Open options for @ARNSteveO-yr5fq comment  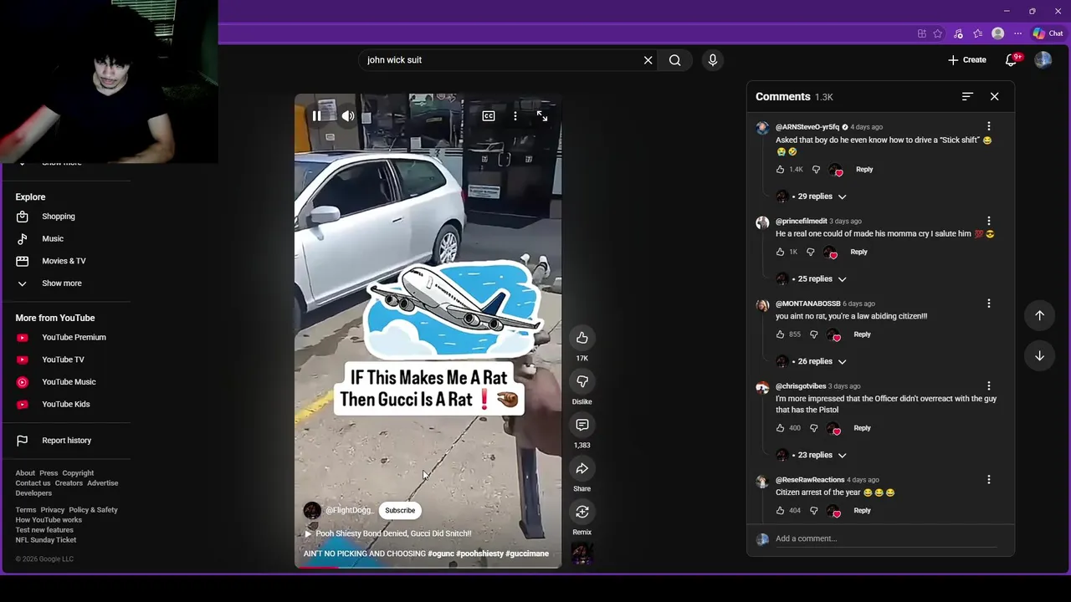[x=989, y=127]
